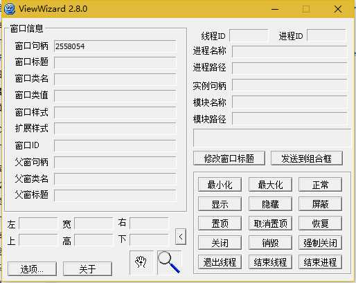Click the magnifying glass finder icon
This screenshot has width=356, height=283.
click(169, 262)
